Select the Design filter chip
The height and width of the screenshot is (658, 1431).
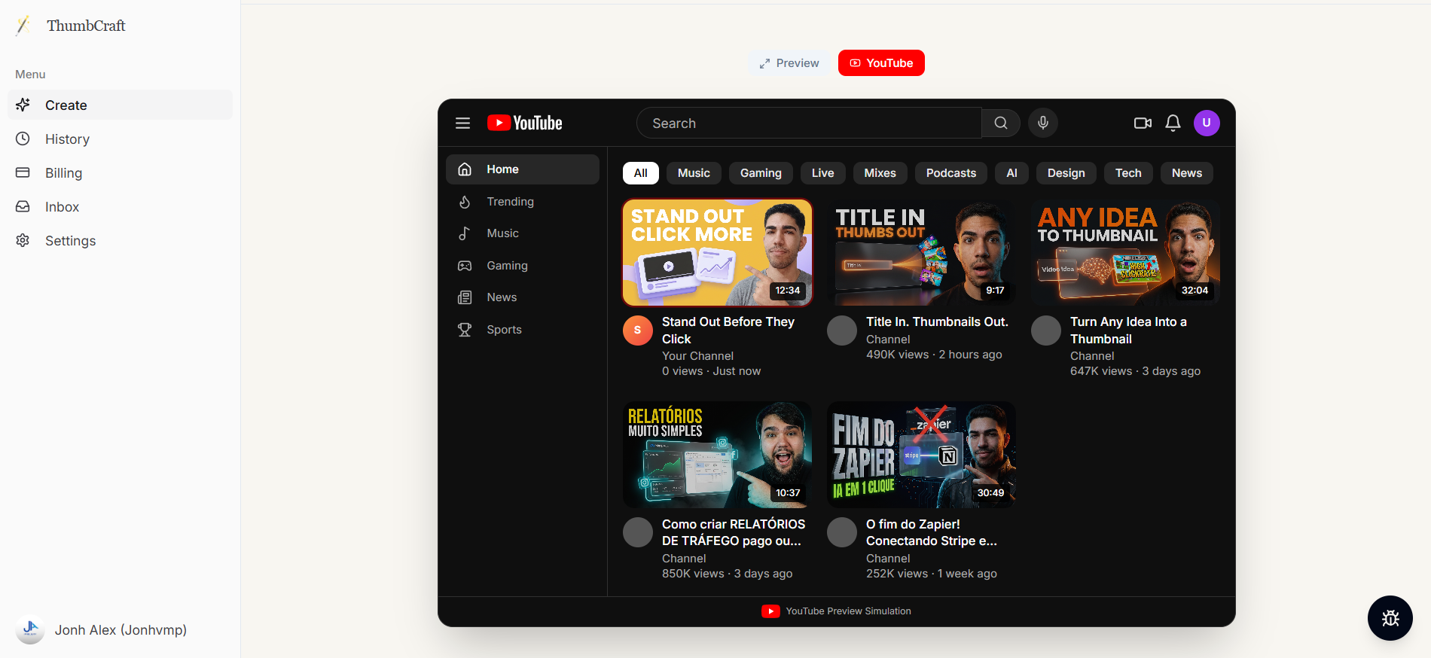(x=1066, y=173)
